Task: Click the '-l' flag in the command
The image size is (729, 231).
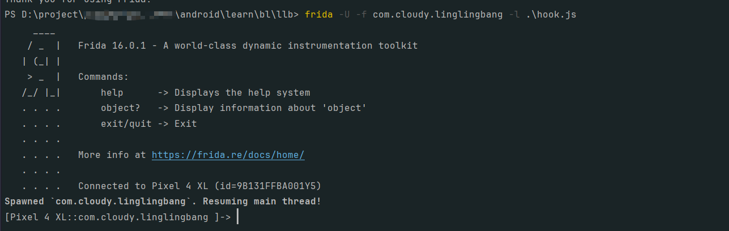Action: [x=514, y=14]
